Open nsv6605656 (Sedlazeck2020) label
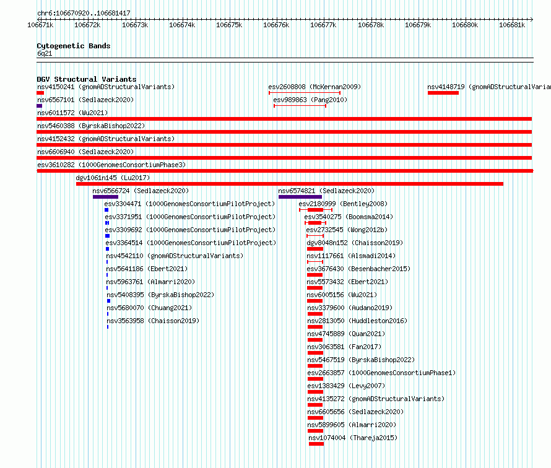The width and height of the screenshot is (551, 468). (355, 412)
